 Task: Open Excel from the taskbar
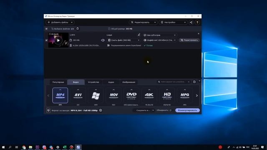65,147
